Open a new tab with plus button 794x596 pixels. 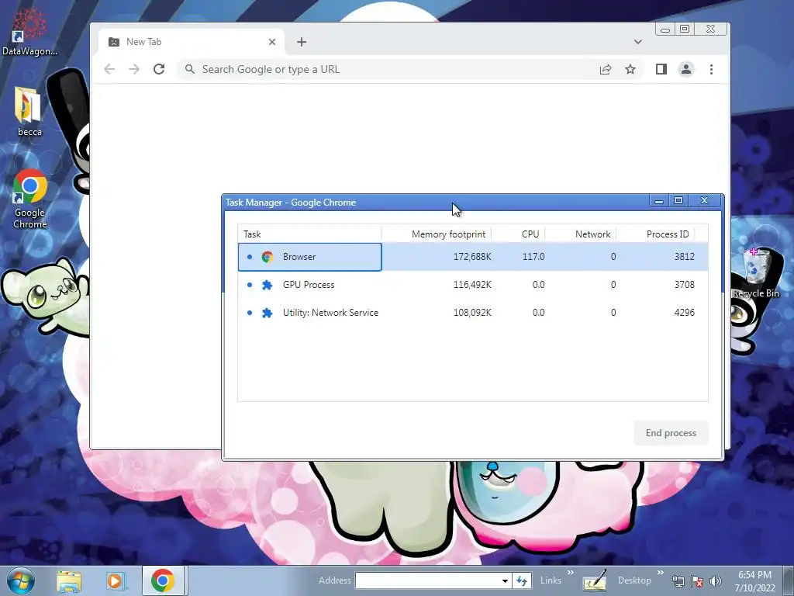point(302,42)
